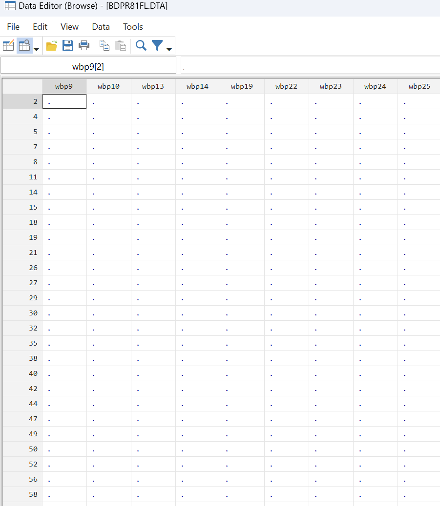Open the Data menu

click(x=101, y=27)
